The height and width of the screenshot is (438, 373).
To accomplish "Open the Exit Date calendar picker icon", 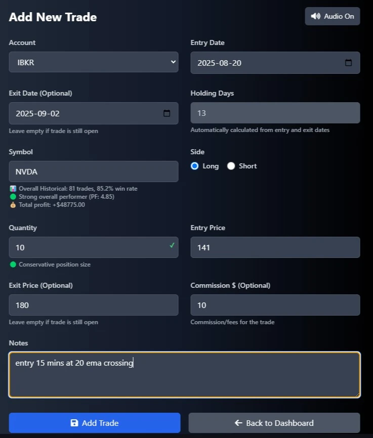I will [x=167, y=113].
